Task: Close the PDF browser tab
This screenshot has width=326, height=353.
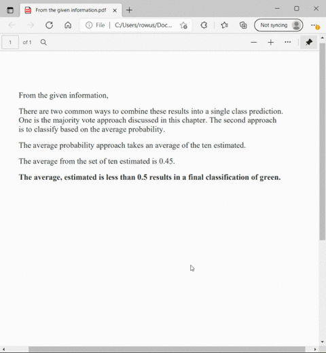Action: 115,10
